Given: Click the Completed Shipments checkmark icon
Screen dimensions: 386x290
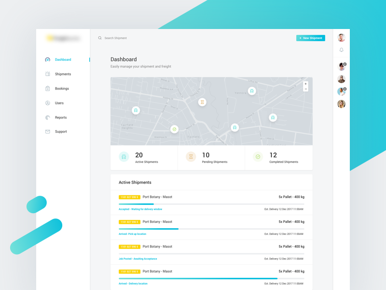Looking at the screenshot, I should point(258,157).
